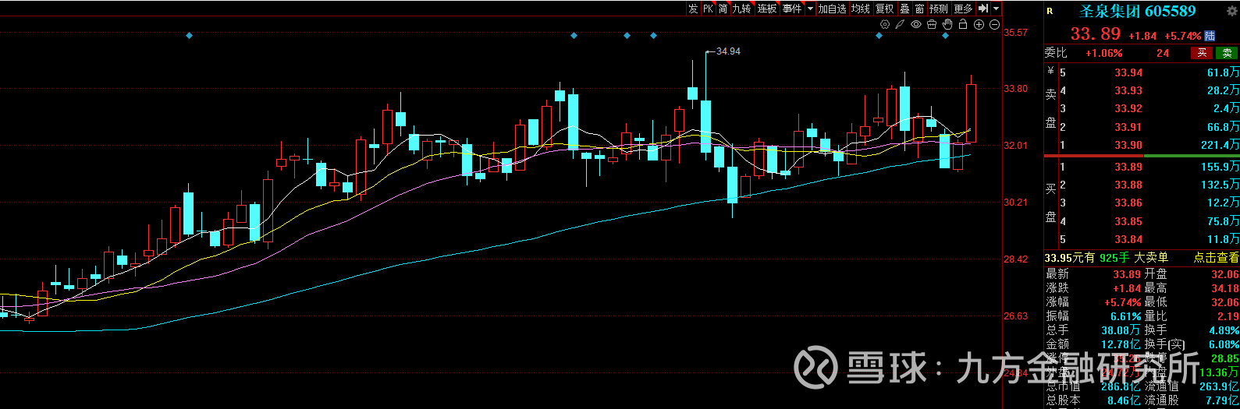Click the 事件 events button
Viewport: 1240px width, 409px height.
click(792, 9)
